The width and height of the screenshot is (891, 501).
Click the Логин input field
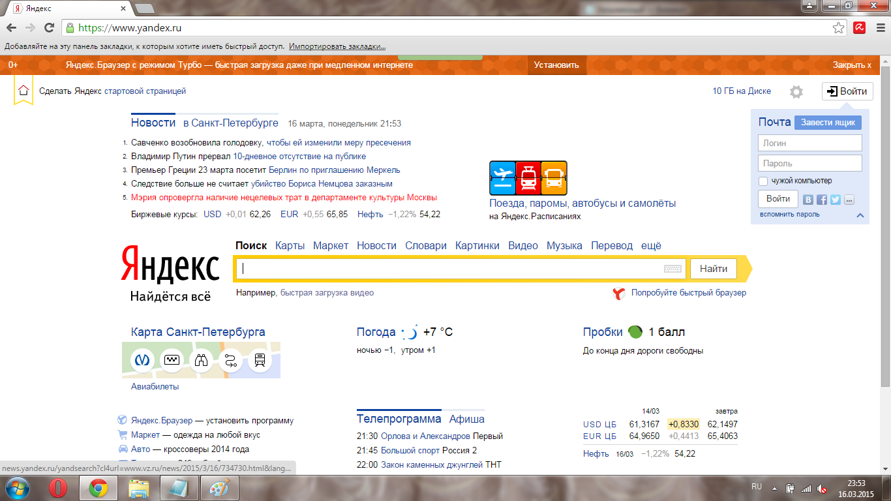[810, 143]
